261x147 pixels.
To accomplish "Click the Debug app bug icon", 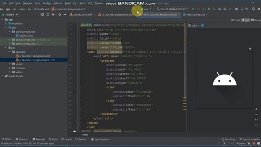I will tap(209, 9).
